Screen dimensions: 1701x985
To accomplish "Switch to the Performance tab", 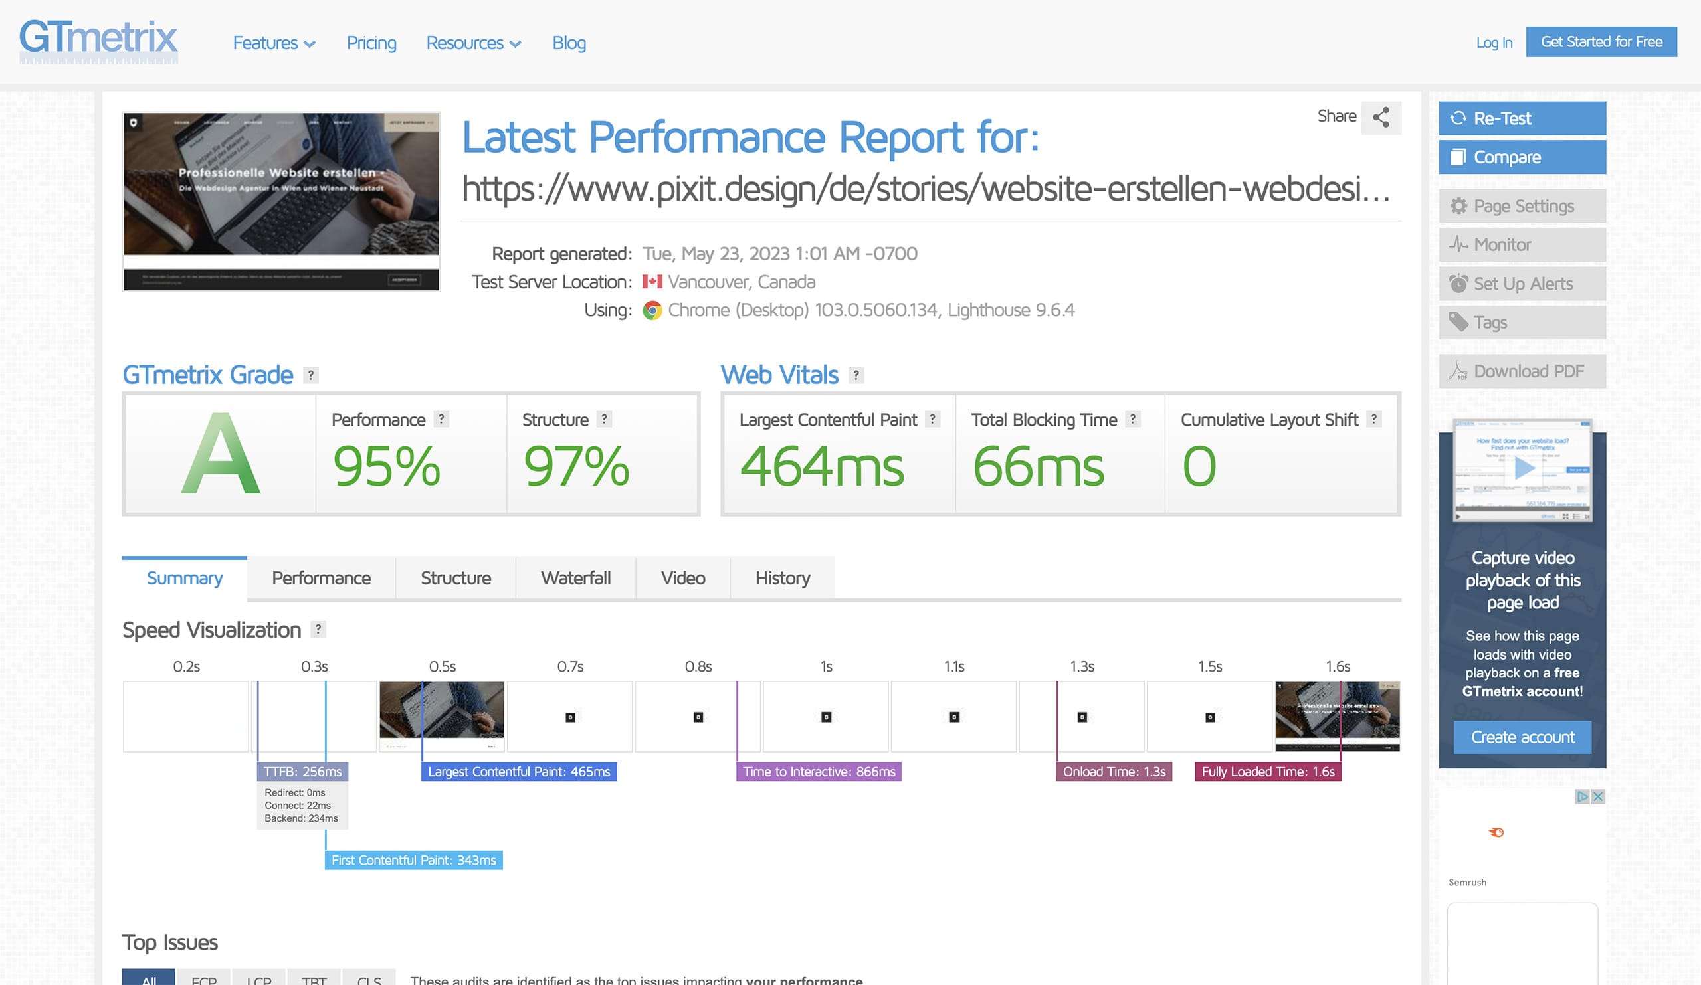I will coord(322,579).
